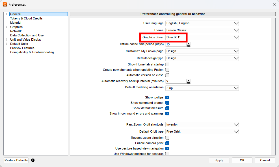Select Material preferences category
279x167 pixels.
pos(16,23)
